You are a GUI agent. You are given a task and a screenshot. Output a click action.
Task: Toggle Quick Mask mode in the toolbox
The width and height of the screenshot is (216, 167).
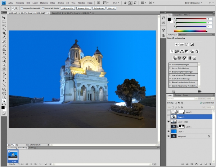click(4, 113)
